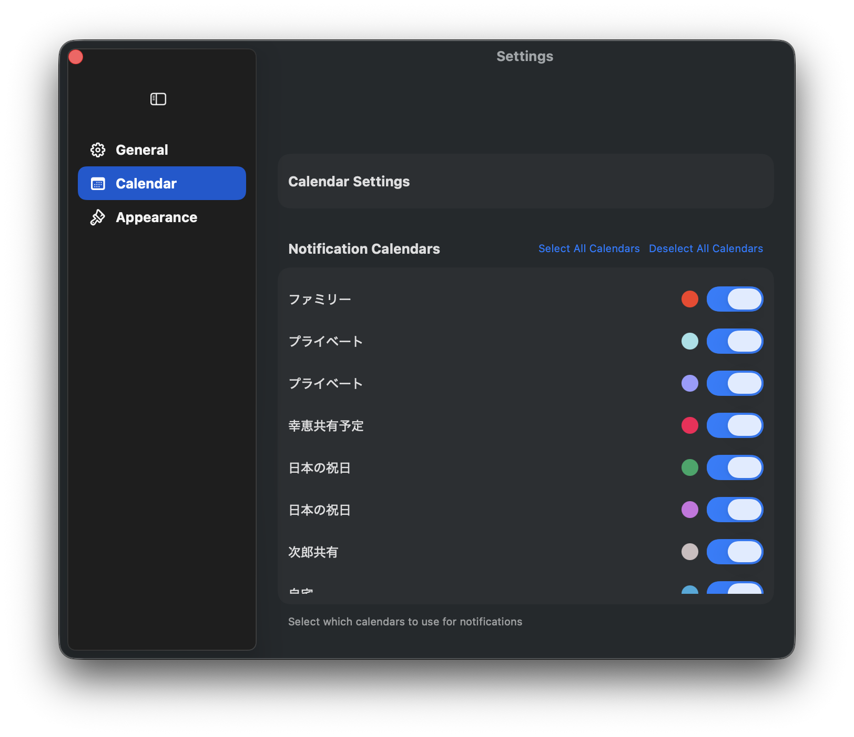Screen dimensions: 854x737
Task: Switch to the Appearance section
Action: pos(156,217)
